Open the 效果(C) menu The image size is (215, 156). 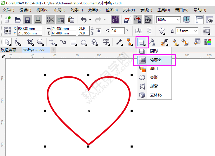[94, 10]
